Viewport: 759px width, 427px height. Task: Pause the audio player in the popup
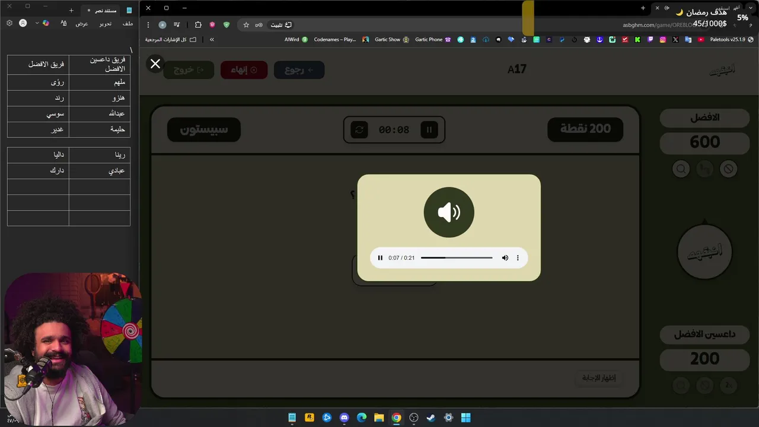point(380,258)
